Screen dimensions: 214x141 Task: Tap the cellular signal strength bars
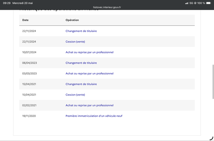tap(187, 3)
